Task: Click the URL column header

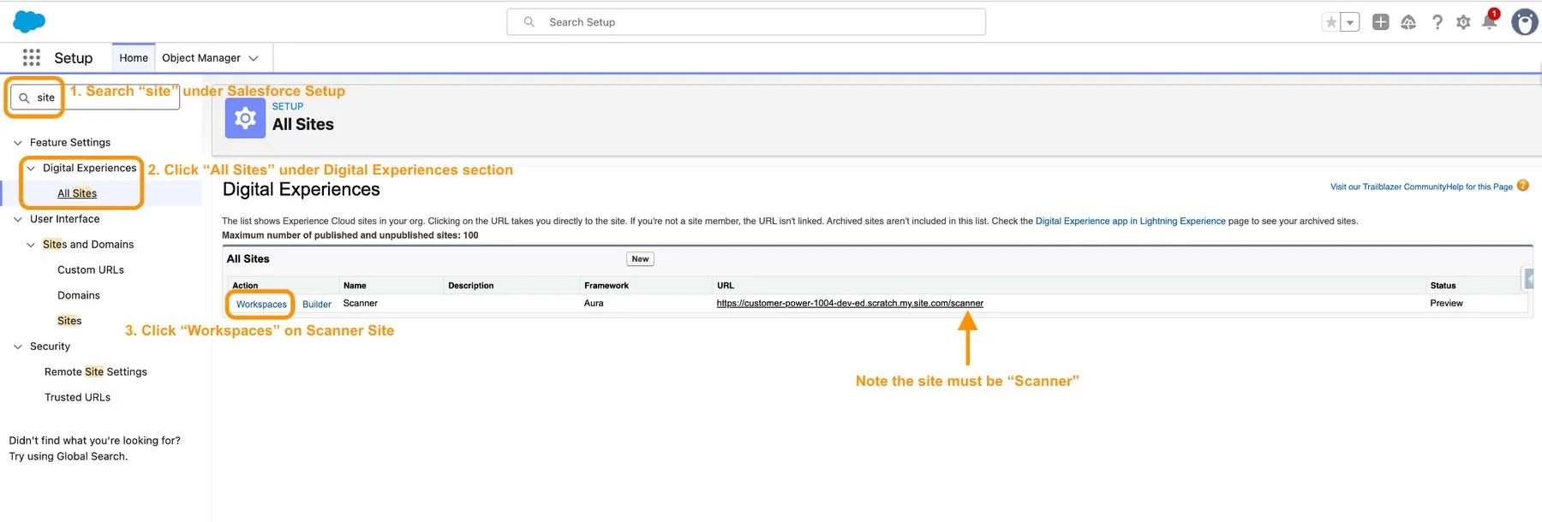Action: [726, 286]
